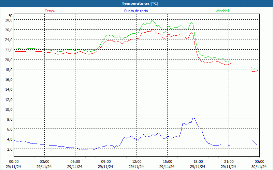The height and width of the screenshot is (170, 273).
Task: Click the 24,0 y-axis value
Action: pyautogui.click(x=9, y=40)
